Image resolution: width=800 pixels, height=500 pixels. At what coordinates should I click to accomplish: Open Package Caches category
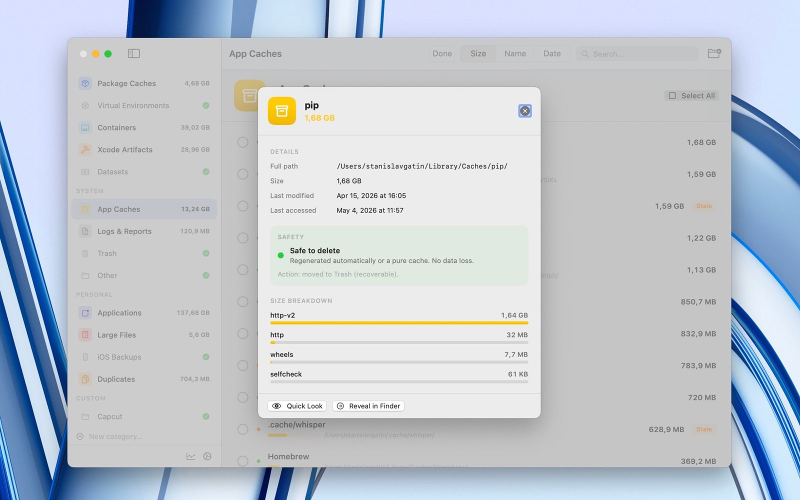click(x=144, y=83)
